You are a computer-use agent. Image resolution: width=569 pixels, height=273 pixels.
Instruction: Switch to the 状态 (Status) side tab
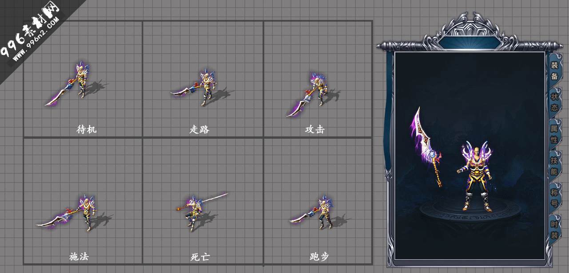(x=555, y=102)
